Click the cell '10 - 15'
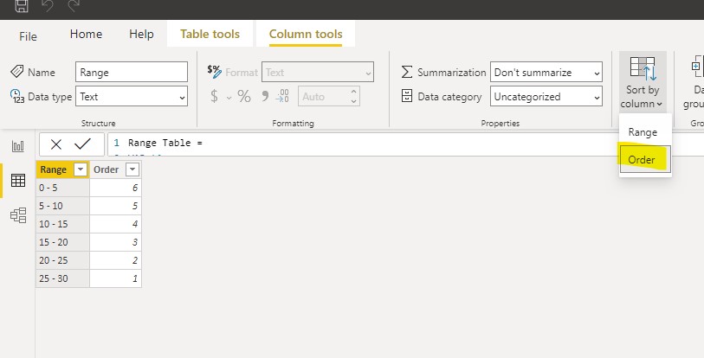This screenshot has width=704, height=358. coord(62,224)
